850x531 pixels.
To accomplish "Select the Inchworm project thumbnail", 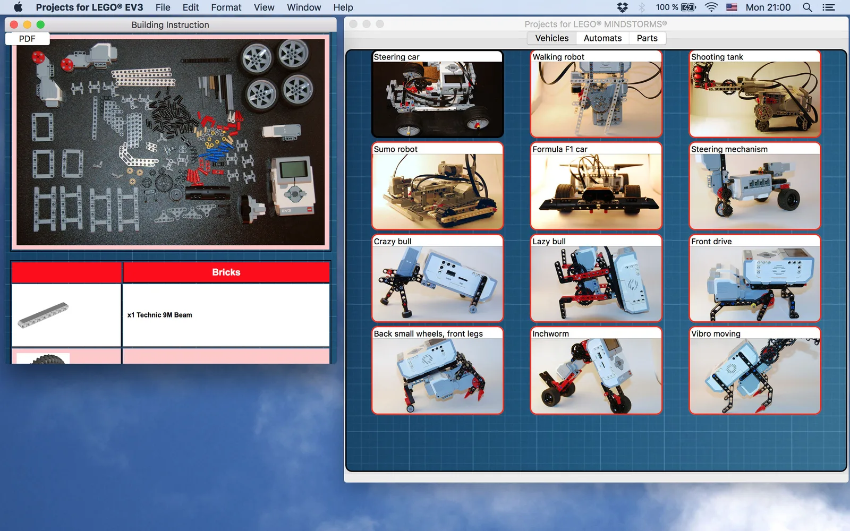I will click(596, 371).
